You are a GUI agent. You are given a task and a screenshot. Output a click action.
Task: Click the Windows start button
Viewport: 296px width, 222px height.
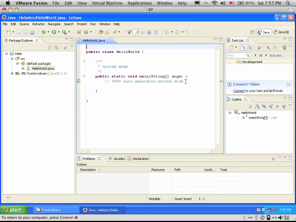click(14, 210)
